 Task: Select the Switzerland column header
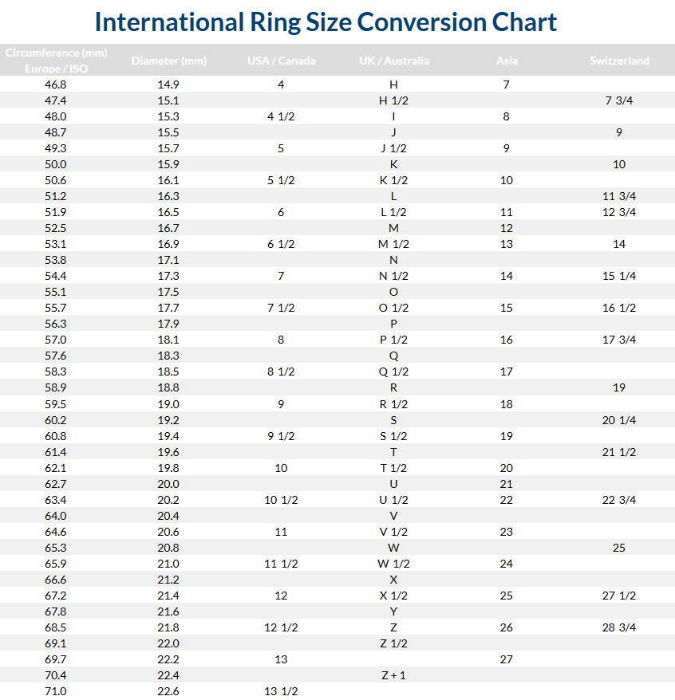pos(619,61)
